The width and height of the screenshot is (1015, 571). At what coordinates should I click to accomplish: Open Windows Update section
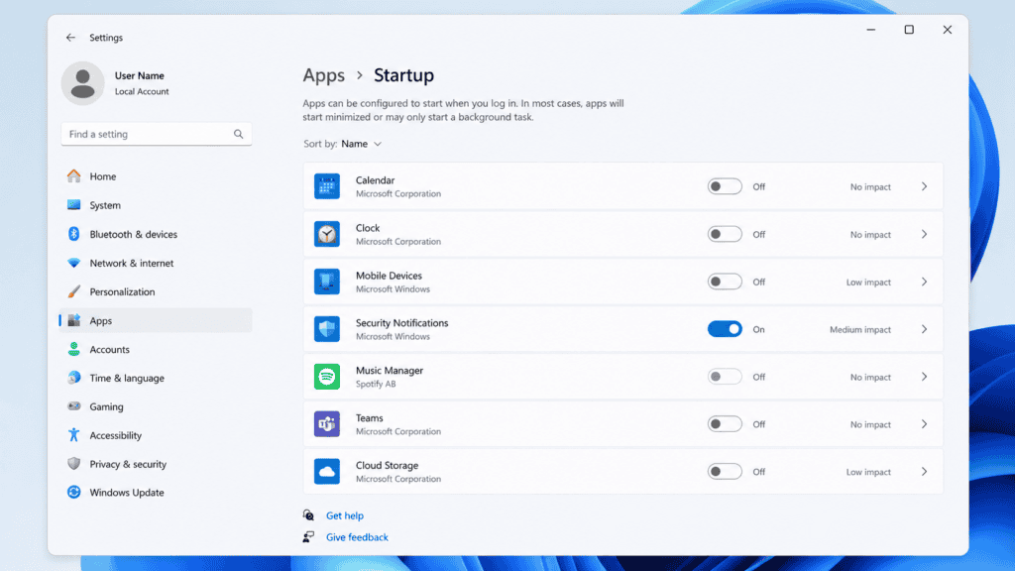[x=156, y=492]
